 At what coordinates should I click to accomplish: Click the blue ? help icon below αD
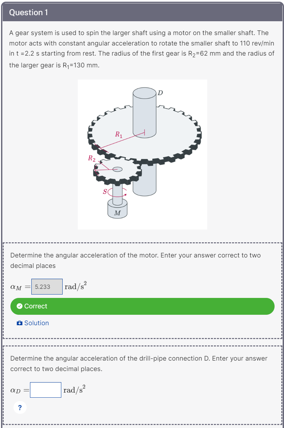coord(20,407)
